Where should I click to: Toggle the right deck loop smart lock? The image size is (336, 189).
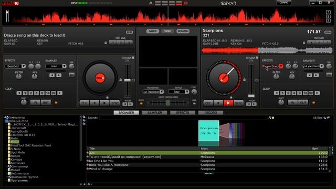pyautogui.click(x=313, y=102)
